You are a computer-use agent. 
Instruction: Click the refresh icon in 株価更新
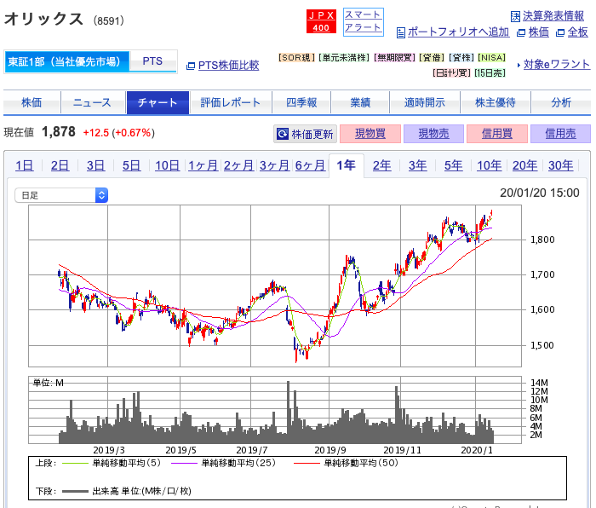point(283,134)
